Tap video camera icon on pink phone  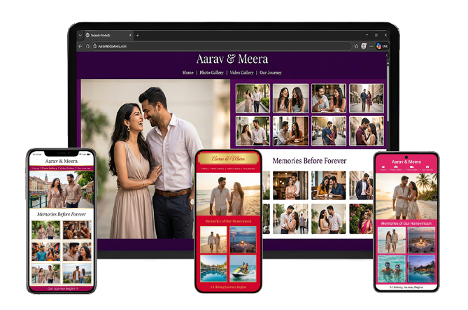coord(412,168)
